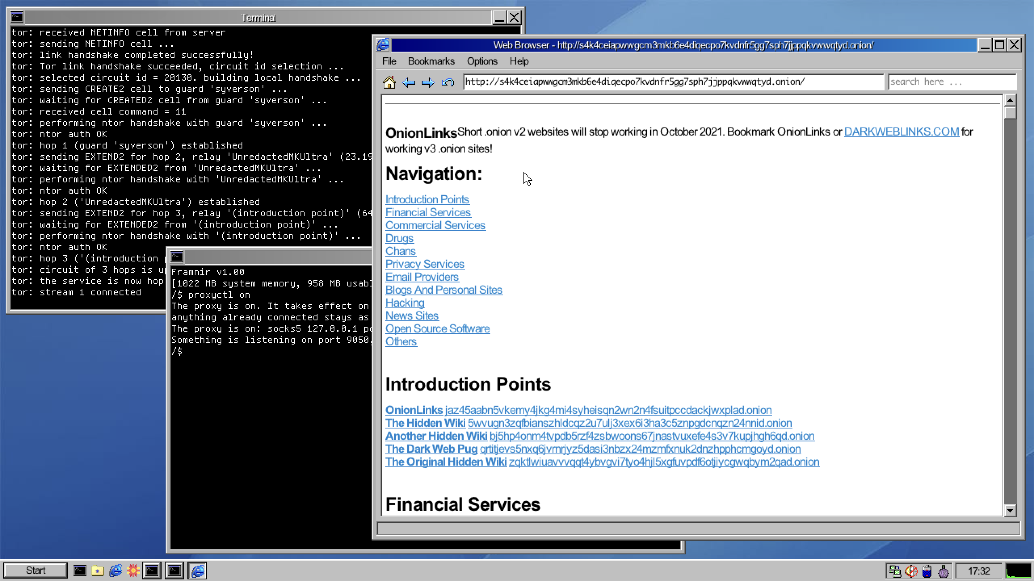Screen dimensions: 1034x581
Task: Click 'tor: received cell command = 11' line
Action: (99, 112)
